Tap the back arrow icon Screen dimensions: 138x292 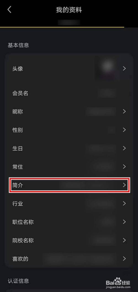click(9, 10)
